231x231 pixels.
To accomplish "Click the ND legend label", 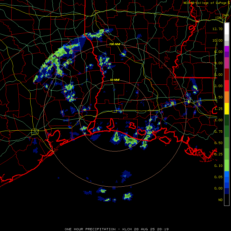I will (220, 200).
